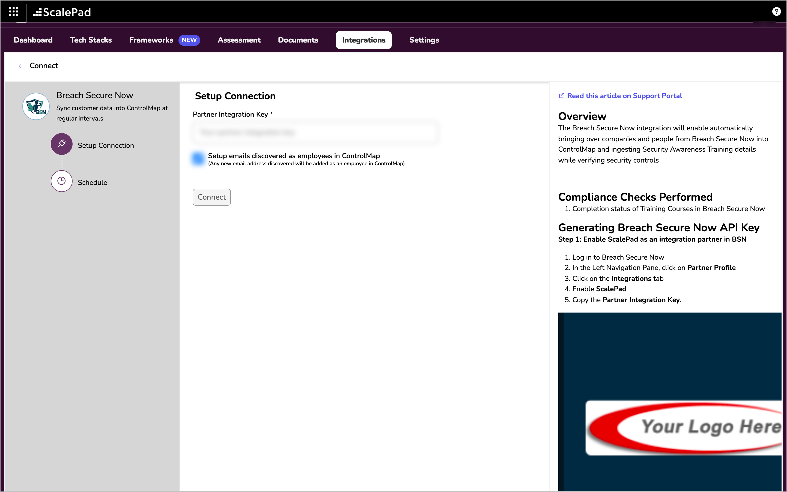Click the Generating Breach Secure Now API Key heading

click(x=659, y=227)
